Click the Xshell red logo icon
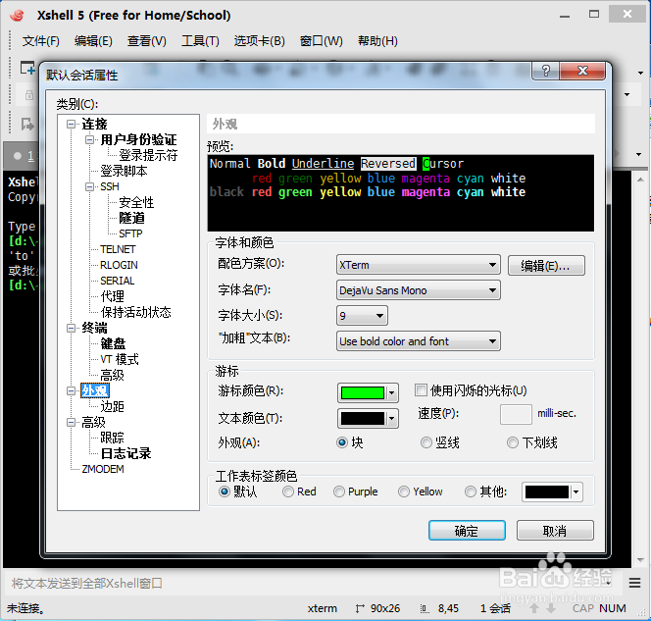Screen dimensions: 651x621 pyautogui.click(x=17, y=16)
